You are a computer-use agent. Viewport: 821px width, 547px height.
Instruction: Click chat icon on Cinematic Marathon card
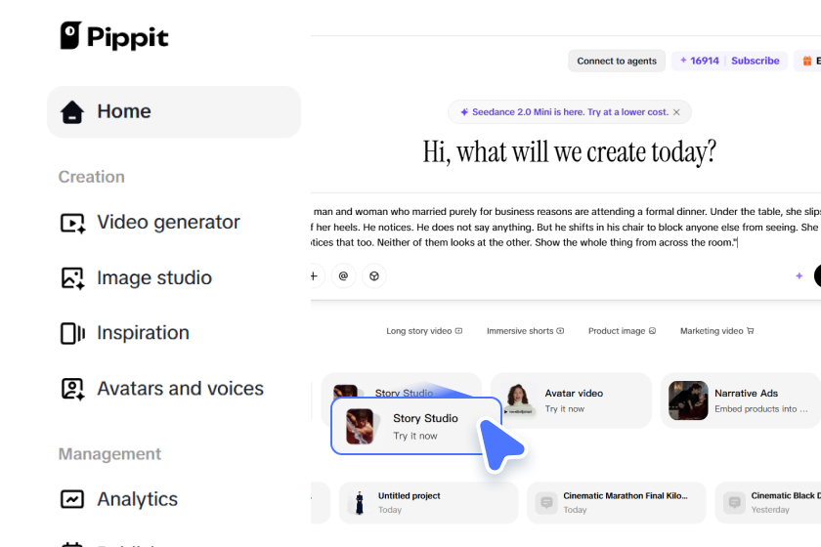coord(546,503)
